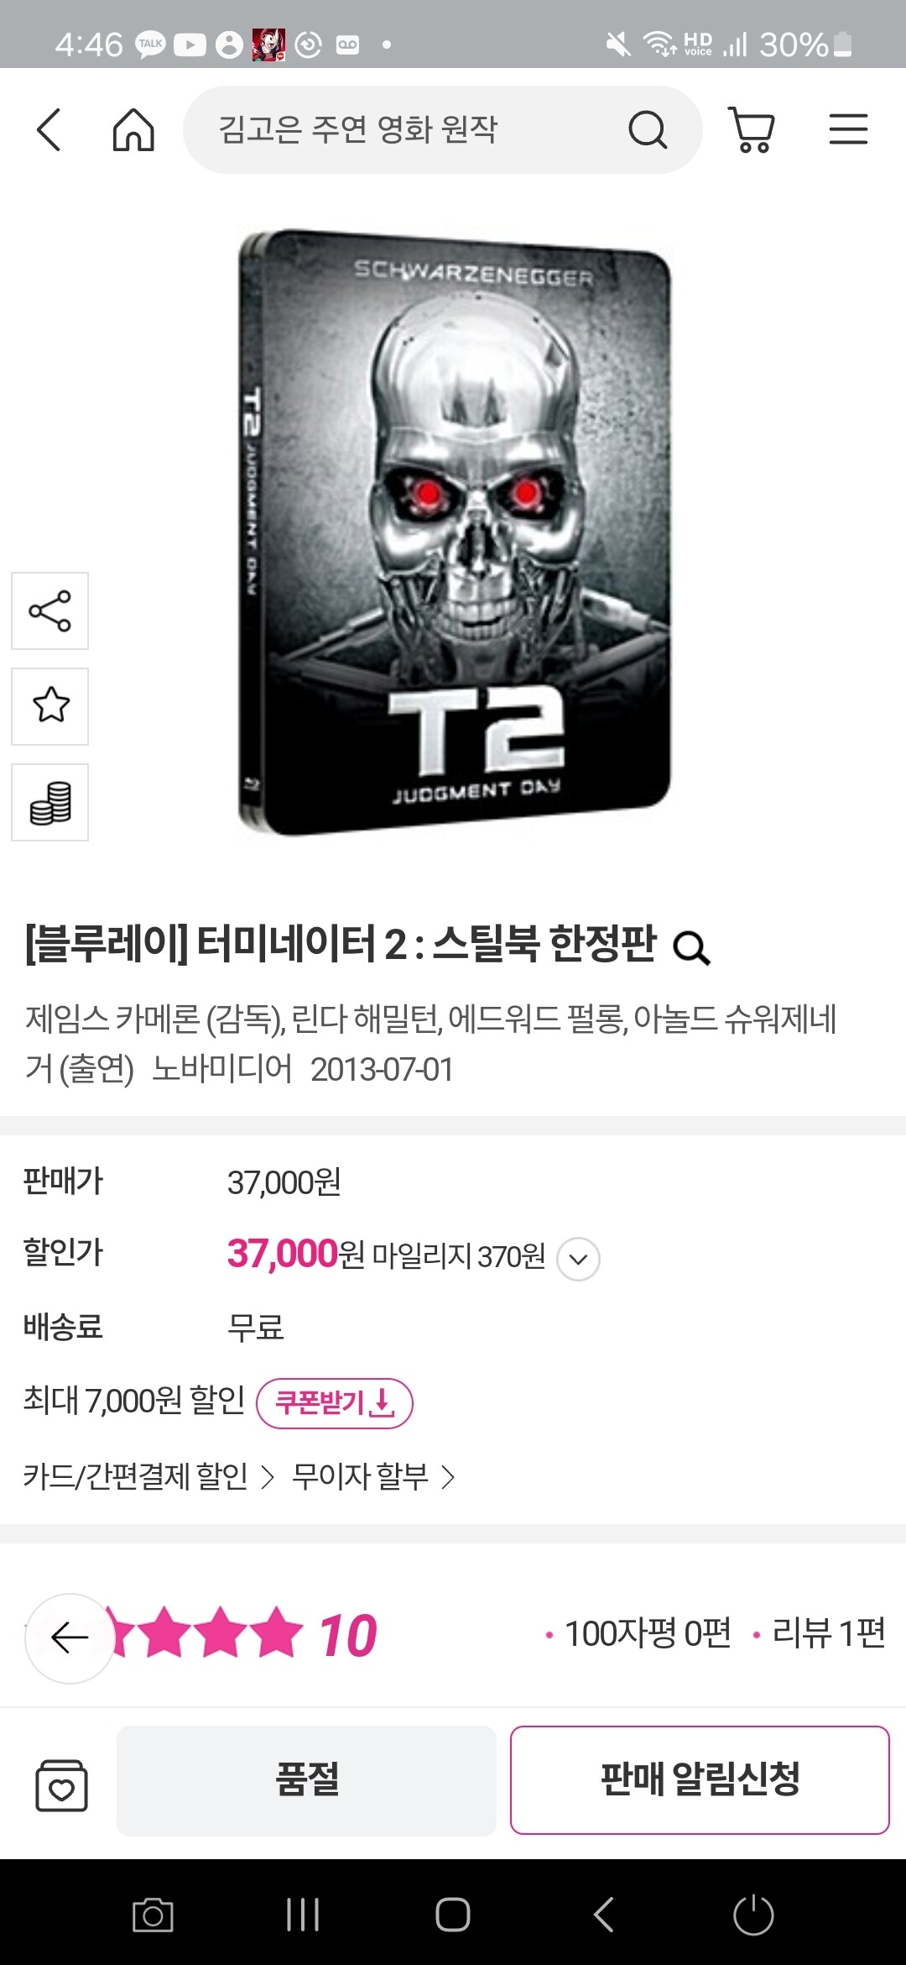Expand mileage 370원 details dropdown
906x1965 pixels.
[578, 1259]
